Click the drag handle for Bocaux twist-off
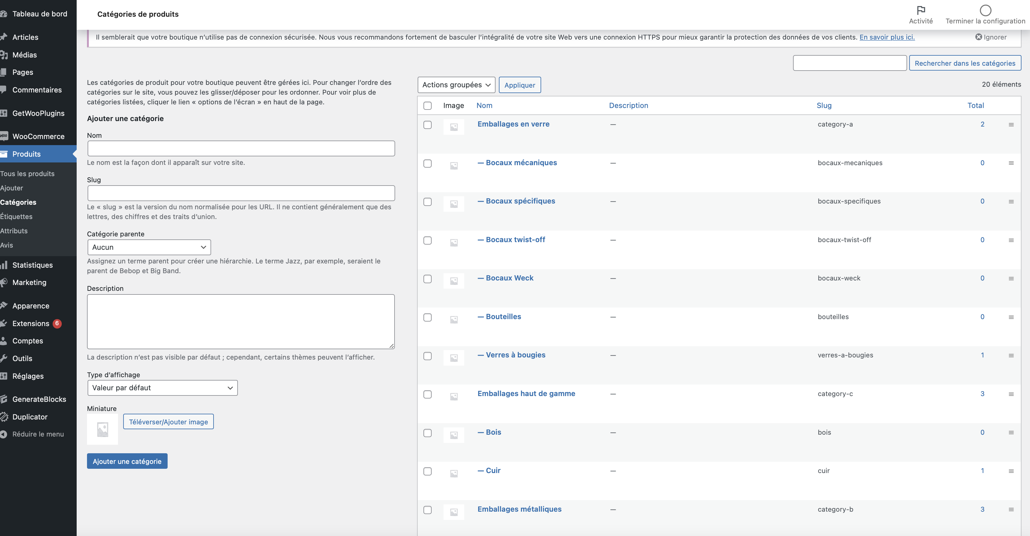This screenshot has width=1030, height=536. point(1011,240)
